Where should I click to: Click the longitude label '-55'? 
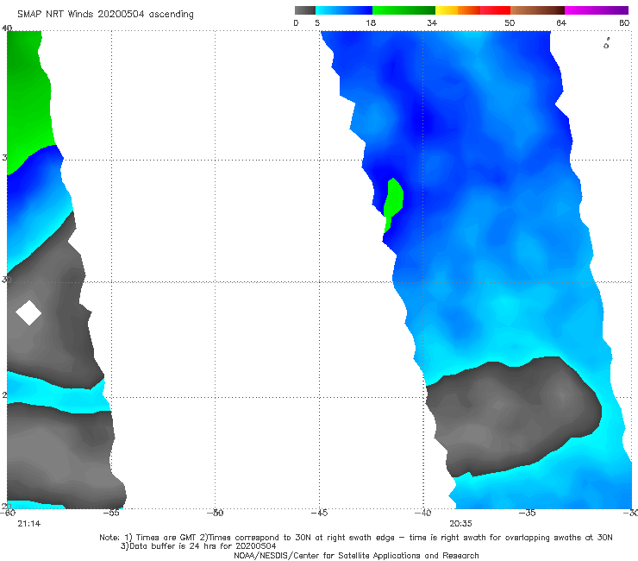pyautogui.click(x=111, y=513)
